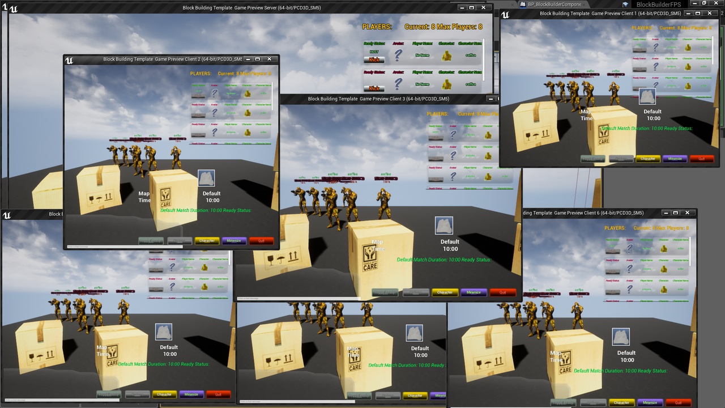Image resolution: width=725 pixels, height=408 pixels.
Task: Click the Default map thumbnail in Client 3
Action: coord(444,226)
